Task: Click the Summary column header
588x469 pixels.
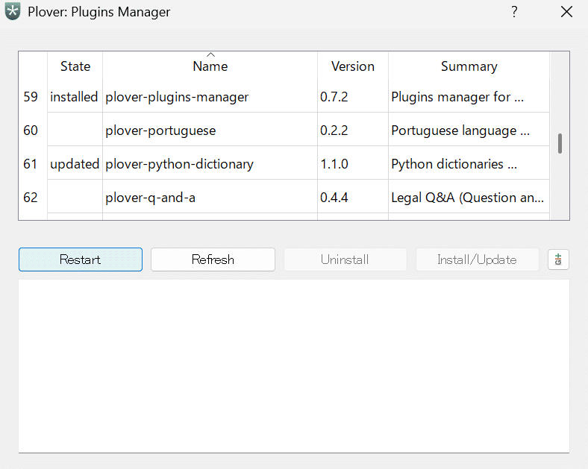Action: tap(469, 66)
